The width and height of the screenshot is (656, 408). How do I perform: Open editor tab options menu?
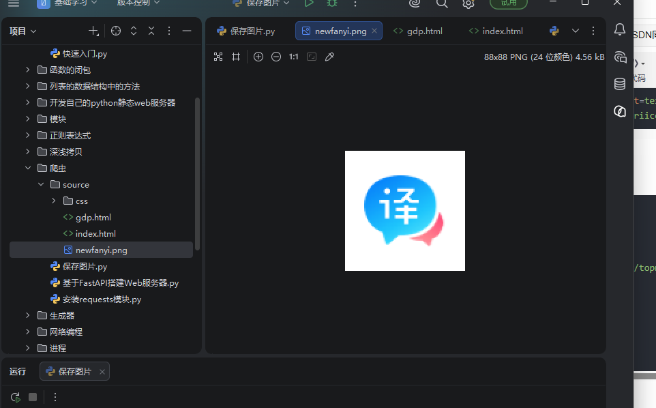pos(593,31)
